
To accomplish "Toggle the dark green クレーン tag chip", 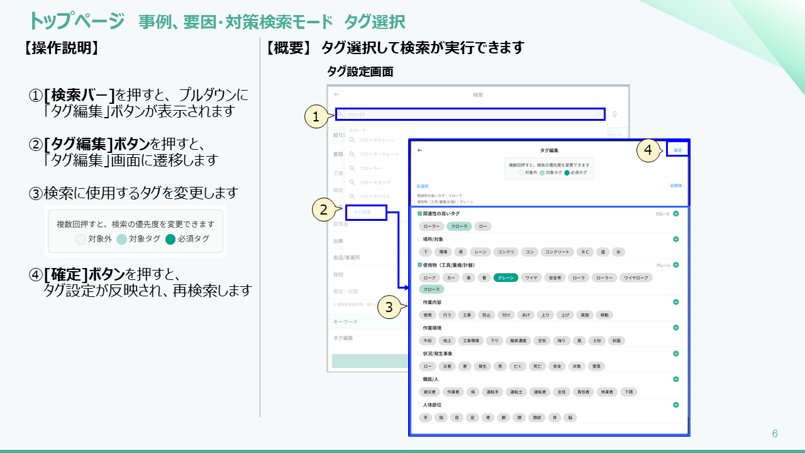I will [506, 277].
